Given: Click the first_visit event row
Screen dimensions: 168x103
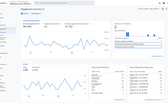Looking at the screenshot, I should tap(108, 81).
